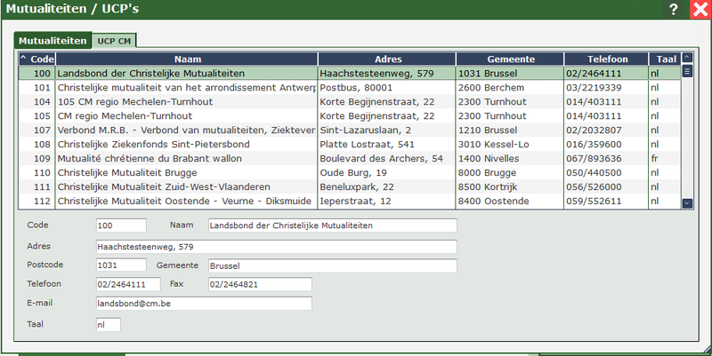Click phone cell 067/893636
Viewport: 712px width, 356px height.
(x=606, y=159)
